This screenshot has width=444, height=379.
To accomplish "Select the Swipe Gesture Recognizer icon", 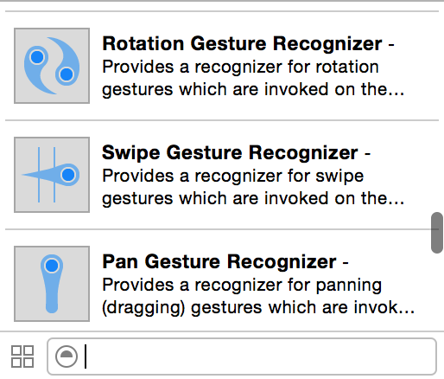I will pyautogui.click(x=52, y=175).
